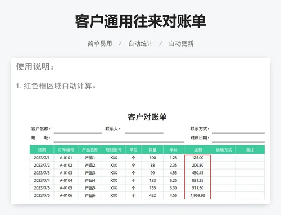Click unit price cell 2.35
This screenshot has width=281, height=215.
(174, 166)
